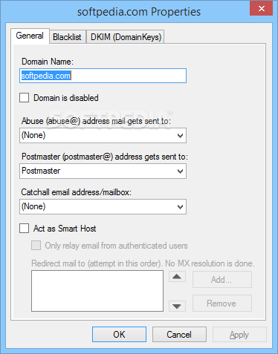
Task: Expand the Catchall email address dropdown
Action: pyautogui.click(x=103, y=206)
